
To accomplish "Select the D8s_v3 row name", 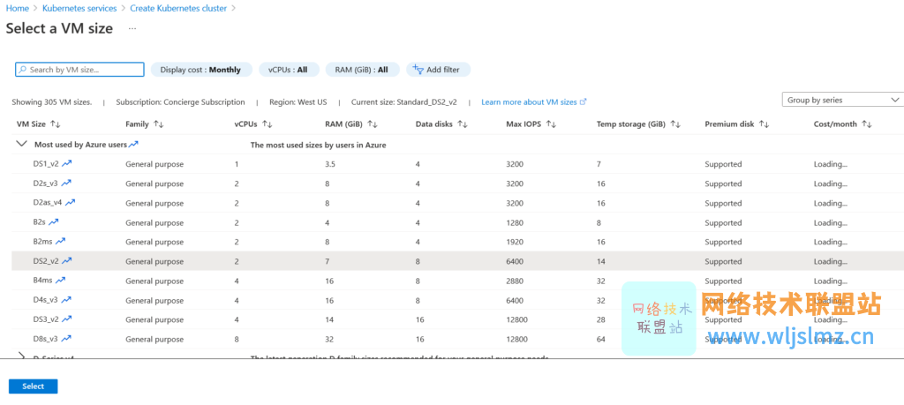I will pyautogui.click(x=46, y=340).
